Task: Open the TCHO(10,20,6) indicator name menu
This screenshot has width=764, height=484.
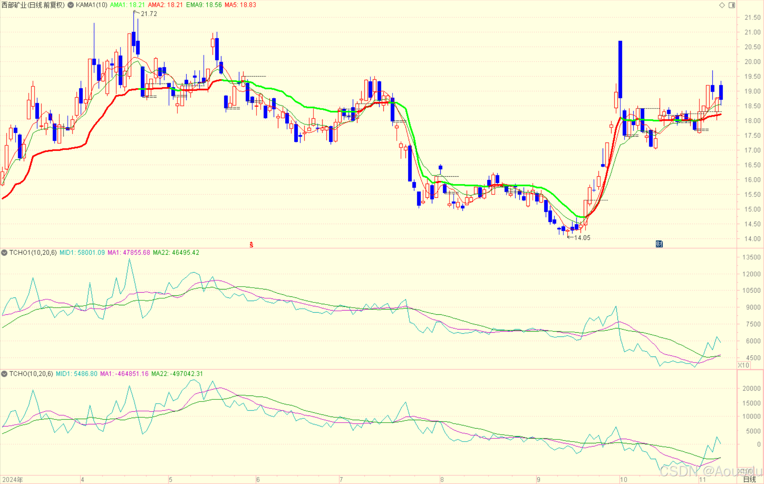Action: click(31, 374)
